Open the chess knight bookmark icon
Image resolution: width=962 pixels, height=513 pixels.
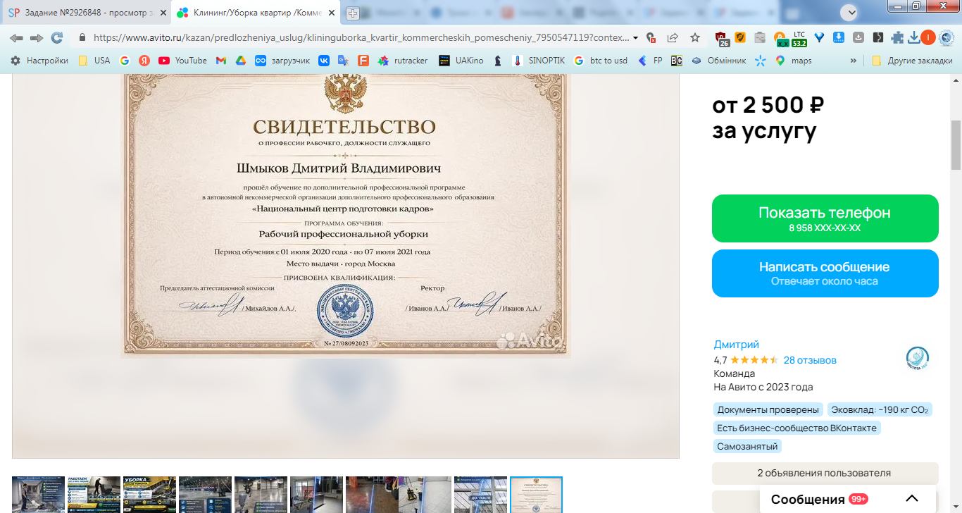tap(498, 61)
